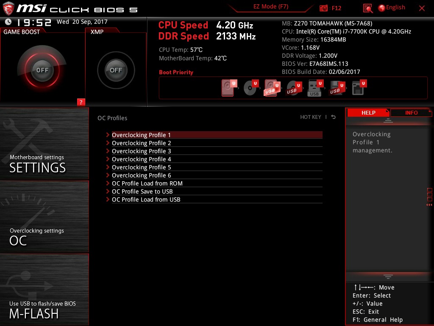Expand Overclocking Profile 5 chevron
The image size is (434, 326).
click(x=108, y=167)
